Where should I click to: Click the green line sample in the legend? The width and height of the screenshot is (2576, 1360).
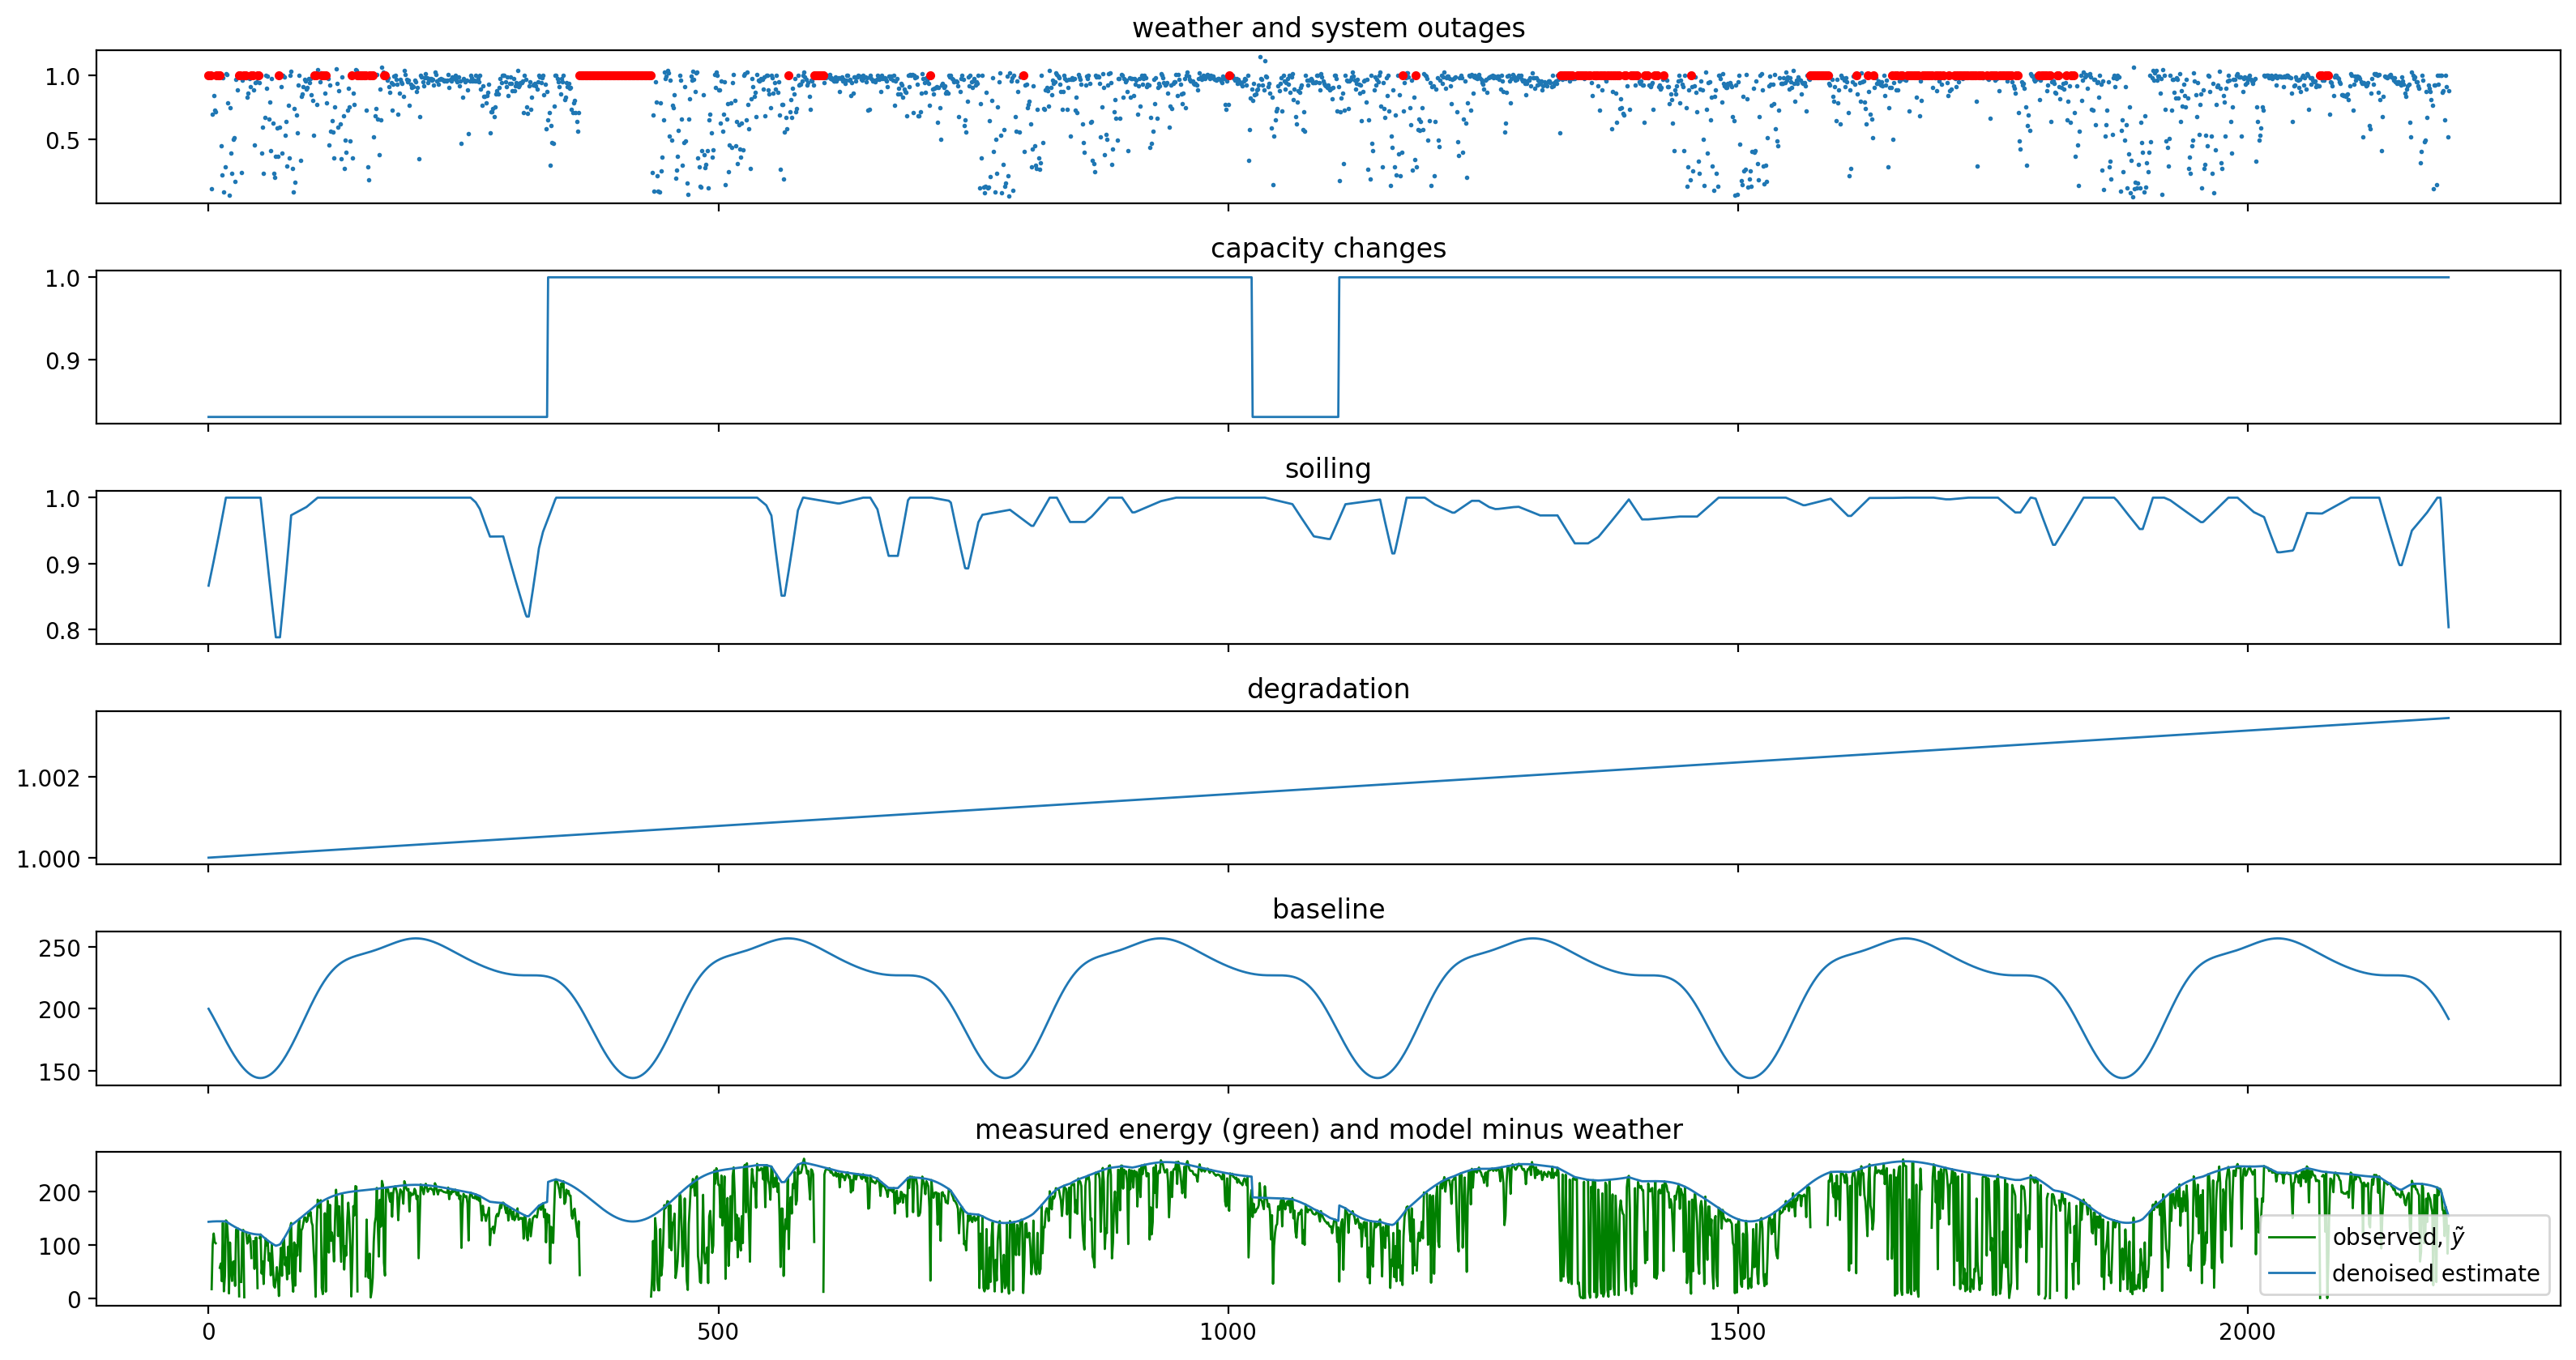click(2292, 1237)
